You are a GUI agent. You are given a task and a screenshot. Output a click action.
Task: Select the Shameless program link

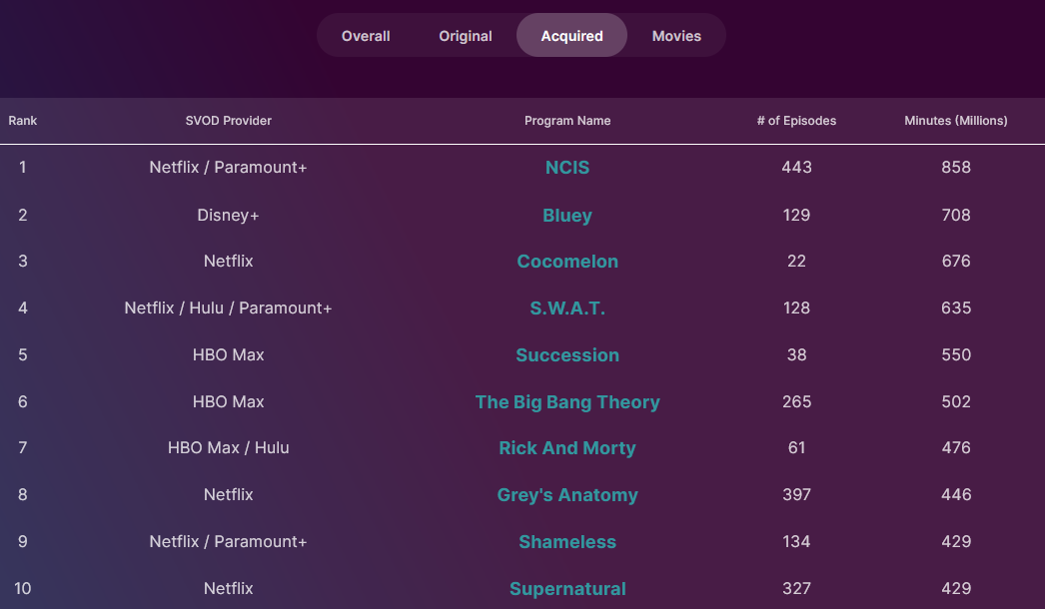click(x=567, y=542)
